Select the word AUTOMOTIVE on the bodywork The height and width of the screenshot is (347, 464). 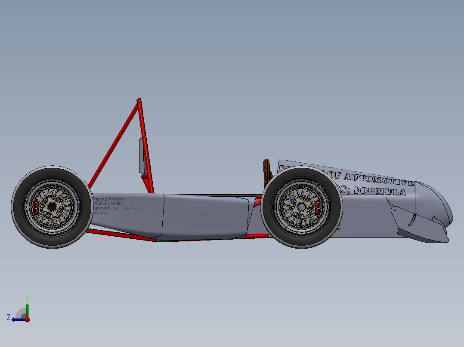click(x=379, y=179)
